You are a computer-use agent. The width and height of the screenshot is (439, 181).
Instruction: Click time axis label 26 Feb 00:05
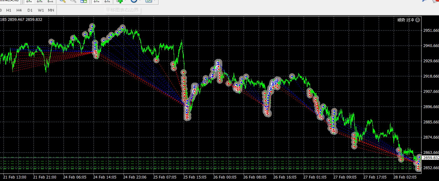pos(225,177)
